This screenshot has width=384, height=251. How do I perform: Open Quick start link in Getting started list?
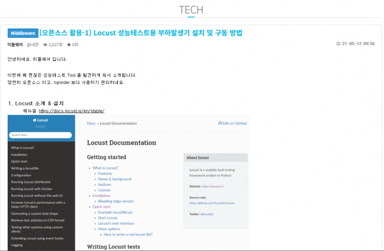pyautogui.click(x=101, y=207)
